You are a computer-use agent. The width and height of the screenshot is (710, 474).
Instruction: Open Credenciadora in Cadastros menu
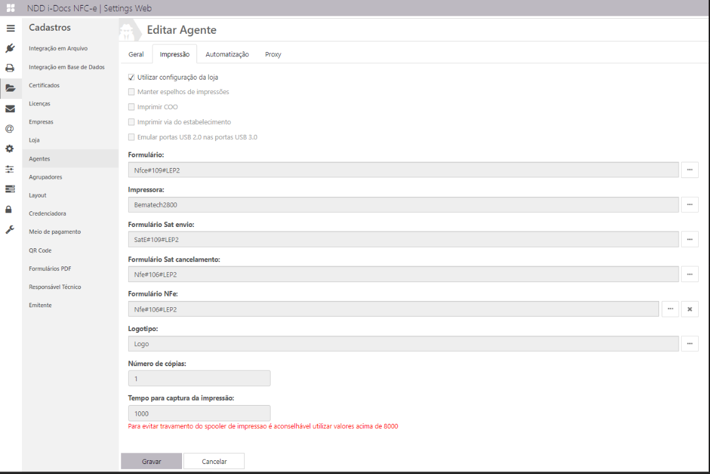[x=48, y=213]
